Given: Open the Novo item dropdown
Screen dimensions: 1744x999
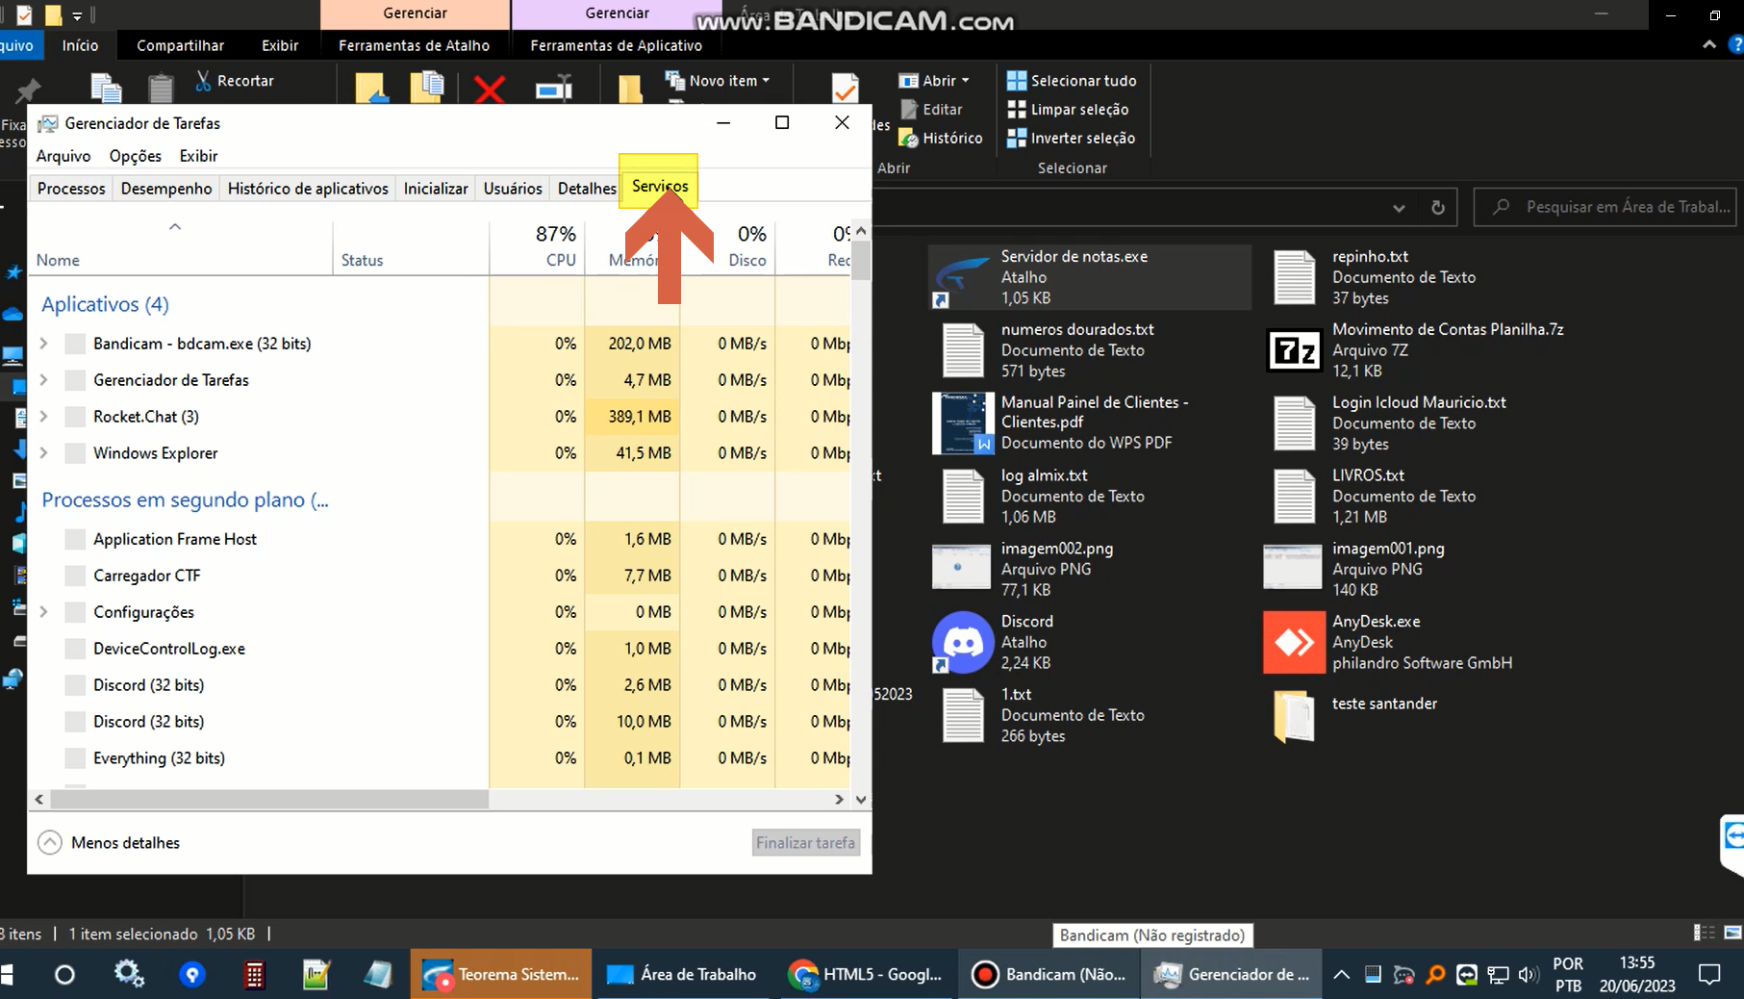Looking at the screenshot, I should click(718, 81).
